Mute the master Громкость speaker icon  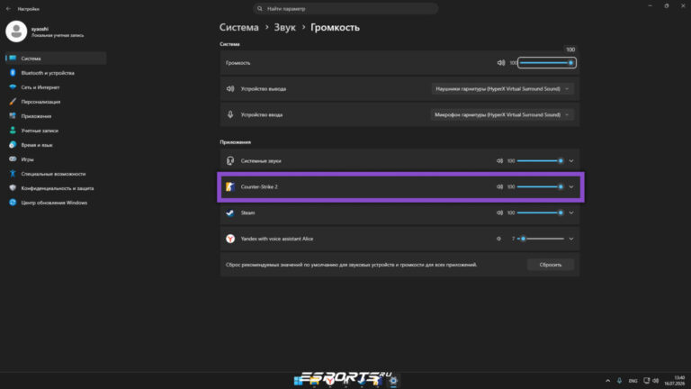(x=501, y=63)
